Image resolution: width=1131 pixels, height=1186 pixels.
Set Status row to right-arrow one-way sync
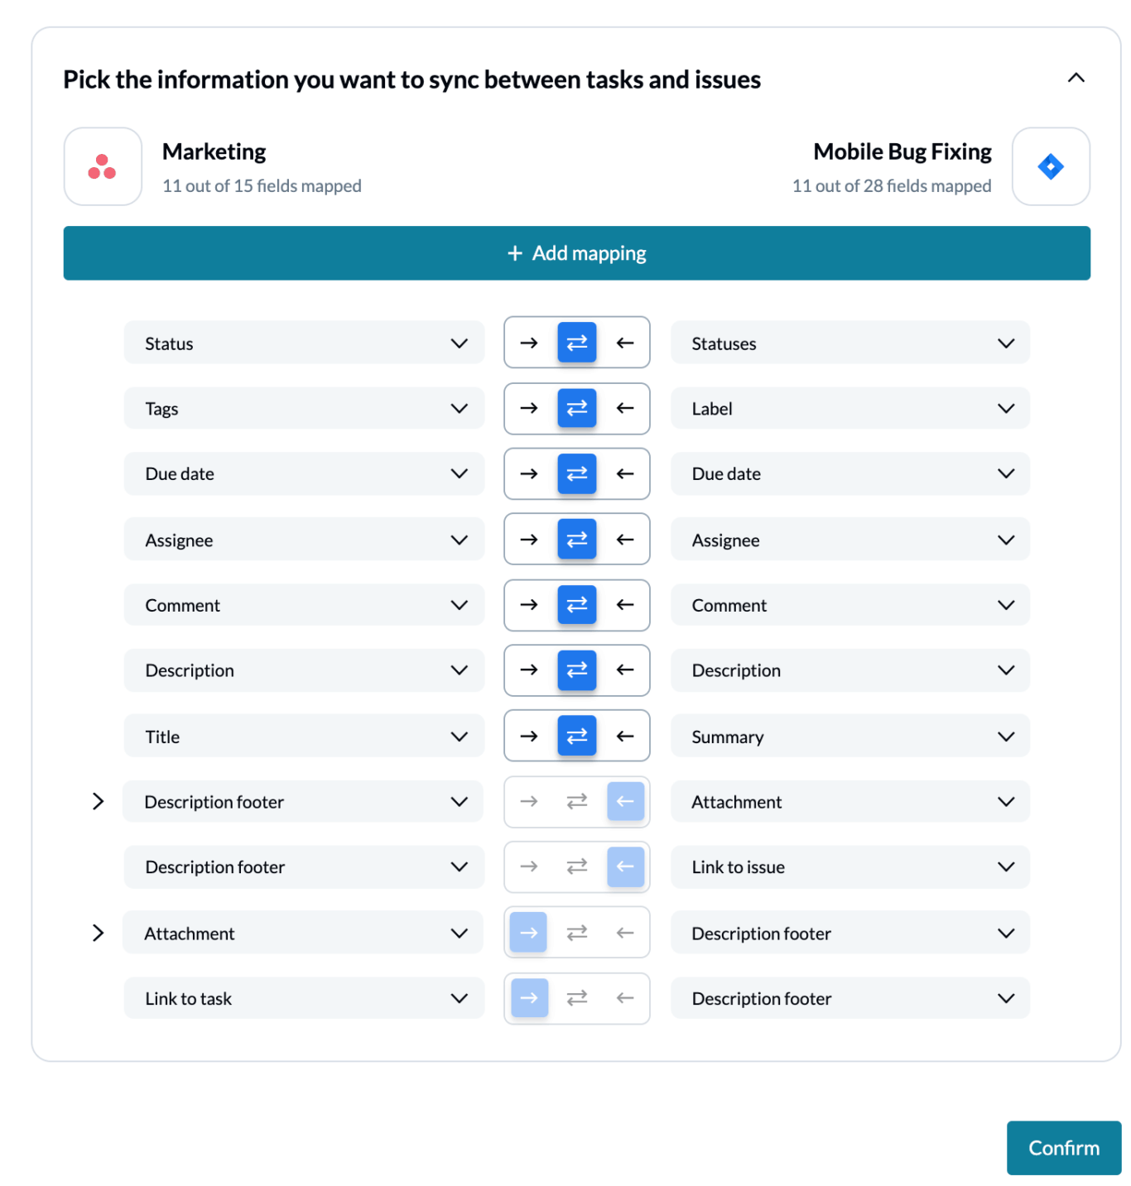tap(529, 343)
